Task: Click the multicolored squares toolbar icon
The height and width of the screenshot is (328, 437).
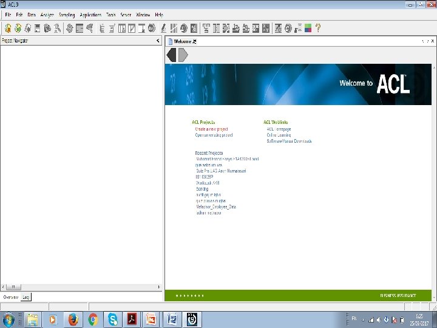Action: (x=308, y=28)
